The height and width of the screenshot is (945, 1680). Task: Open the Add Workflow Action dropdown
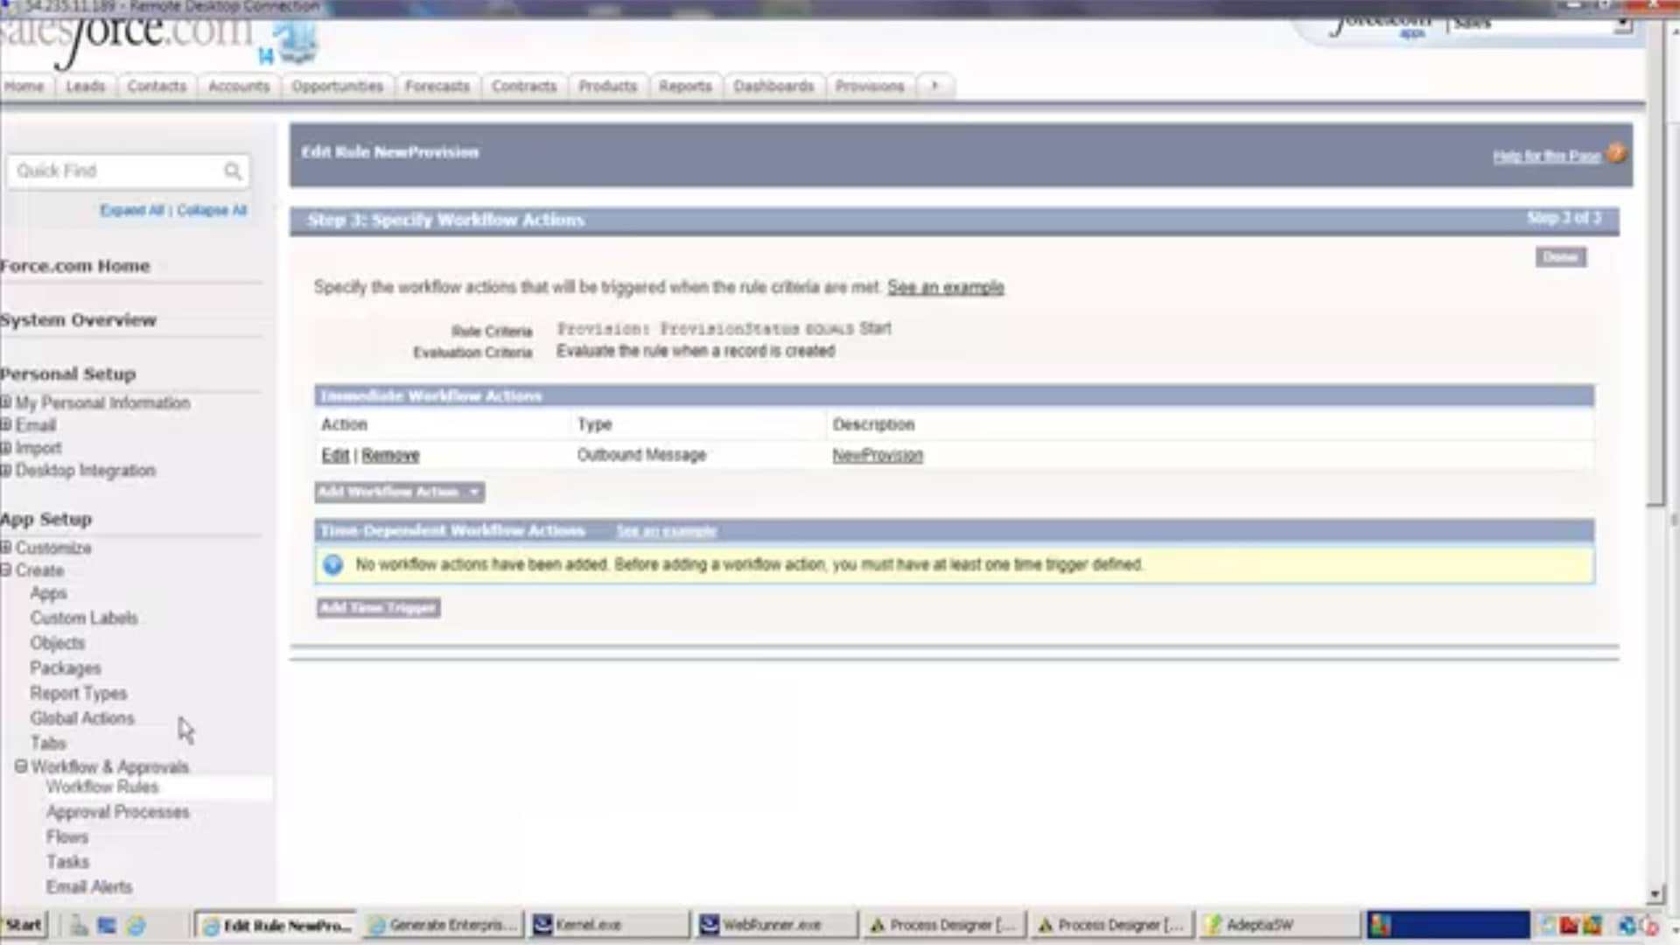(399, 492)
